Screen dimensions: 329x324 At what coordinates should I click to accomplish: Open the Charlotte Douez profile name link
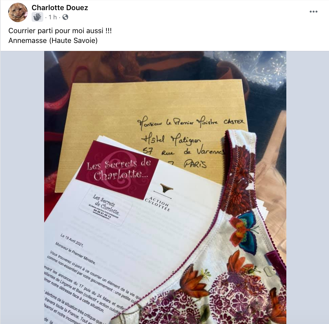pos(60,8)
